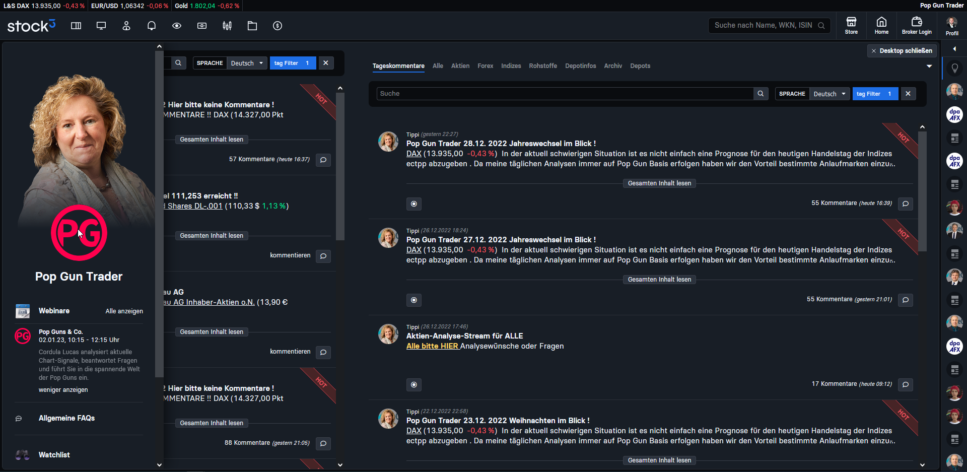Open the desktop monitor icon in toolbar
This screenshot has width=967, height=472.
pyautogui.click(x=101, y=26)
